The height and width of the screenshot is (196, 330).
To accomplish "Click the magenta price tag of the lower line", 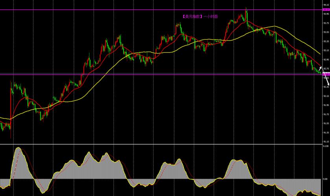I will (326, 74).
